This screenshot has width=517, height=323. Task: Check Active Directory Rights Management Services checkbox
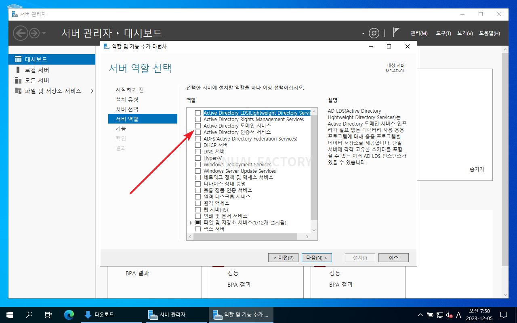tap(198, 120)
